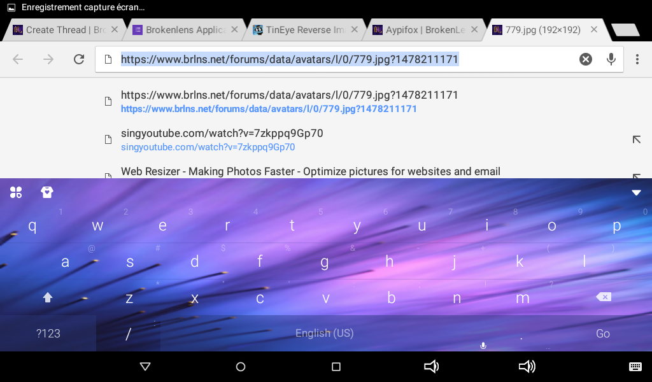
Task: Tap the l key
Action: tap(585, 262)
